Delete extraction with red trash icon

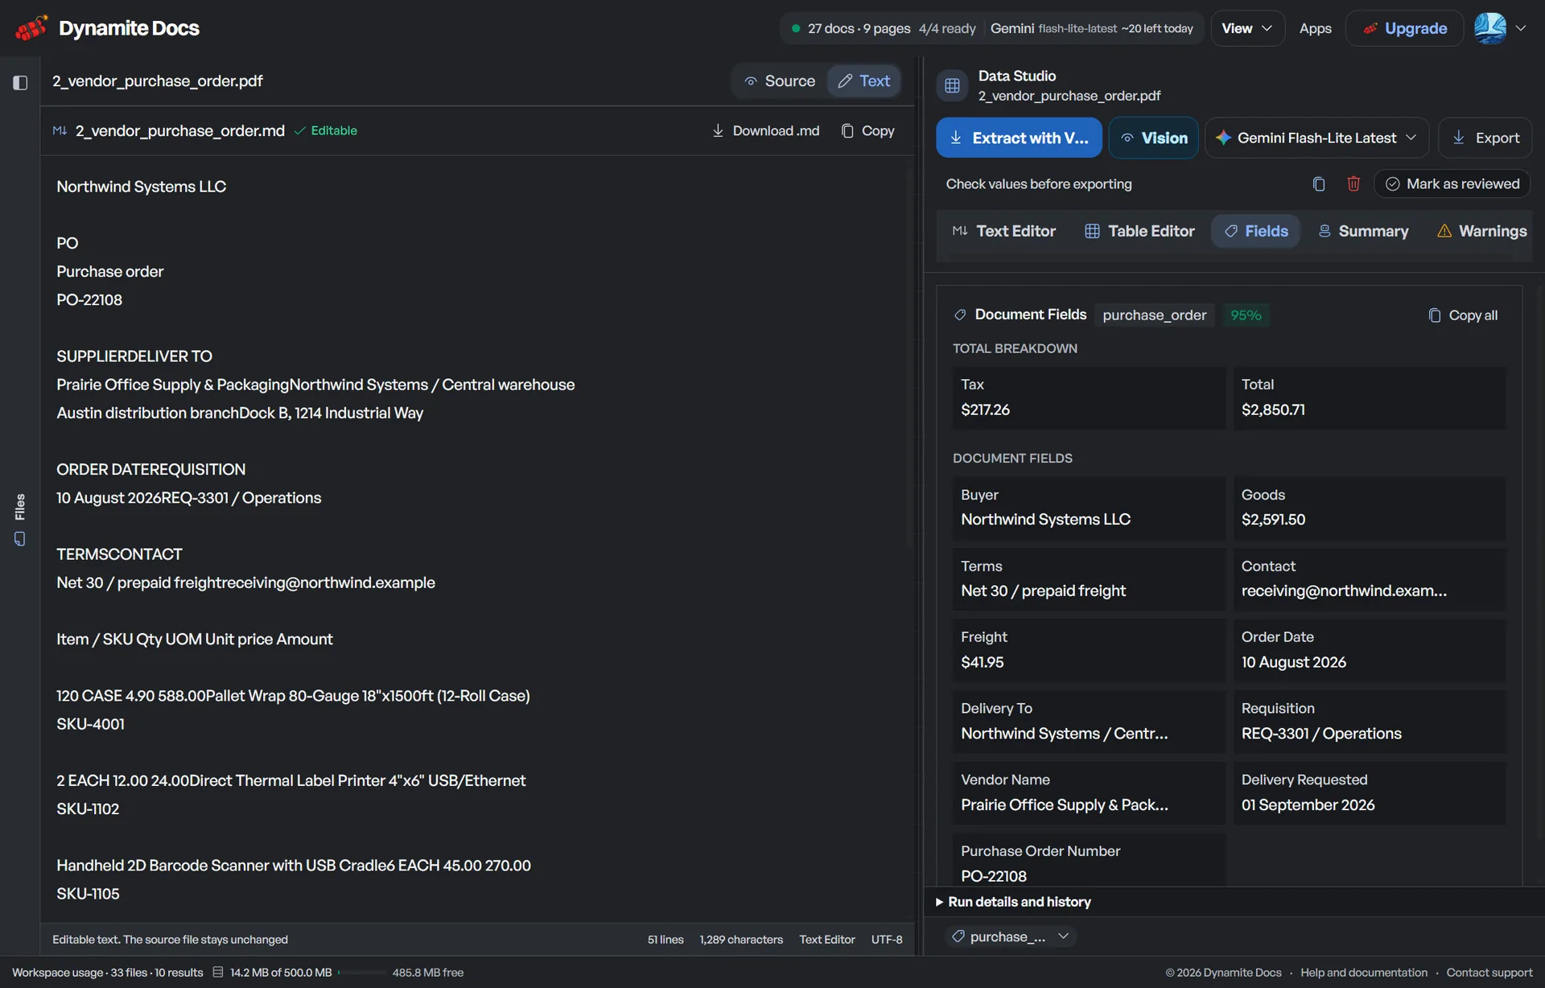point(1353,184)
